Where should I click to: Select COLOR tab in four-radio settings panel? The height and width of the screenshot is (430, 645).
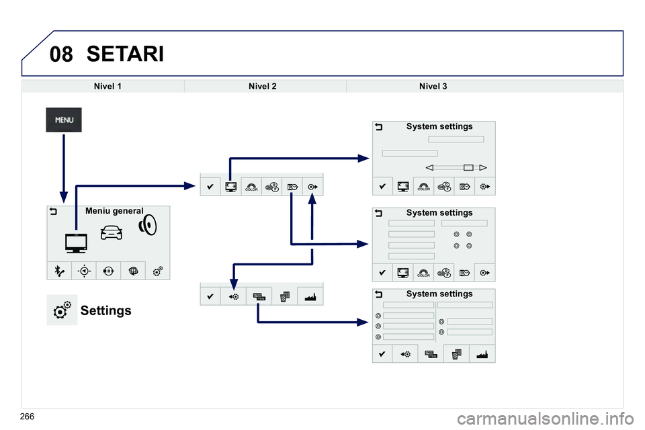point(424,272)
